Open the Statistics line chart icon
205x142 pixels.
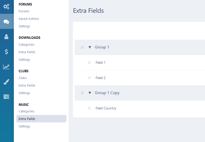(6, 67)
